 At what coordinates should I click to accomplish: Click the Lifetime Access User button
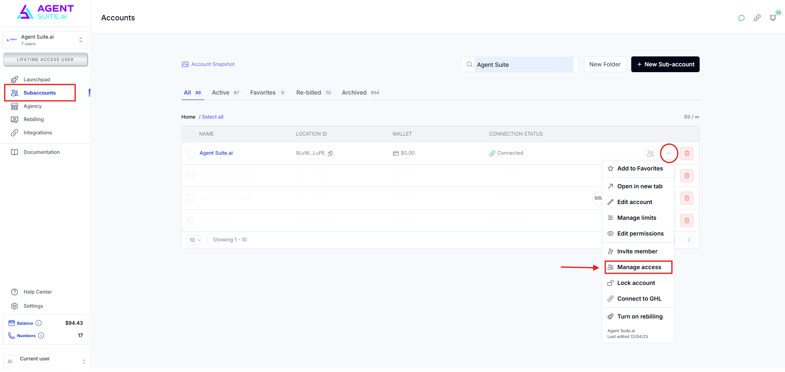pos(45,59)
